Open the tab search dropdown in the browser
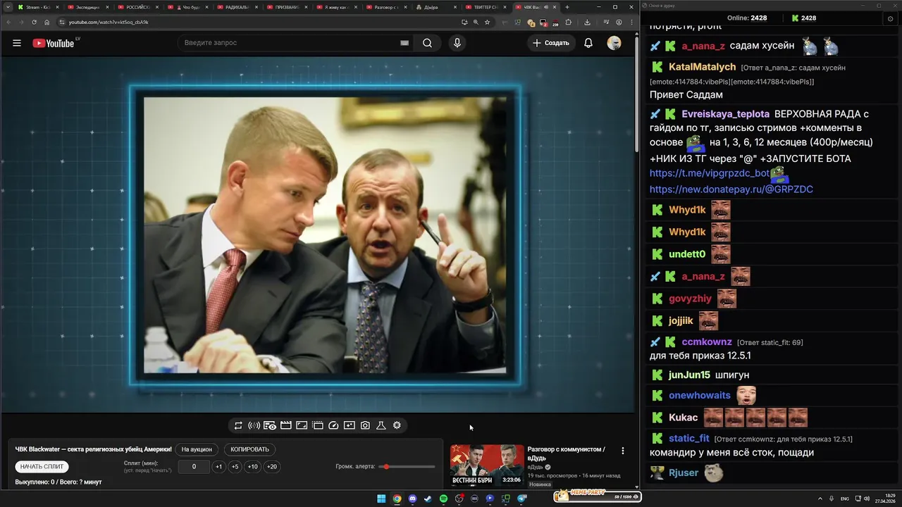Screen dimensions: 902x507 click(x=8, y=7)
